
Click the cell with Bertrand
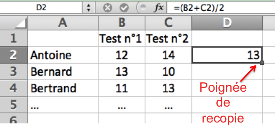(63, 88)
